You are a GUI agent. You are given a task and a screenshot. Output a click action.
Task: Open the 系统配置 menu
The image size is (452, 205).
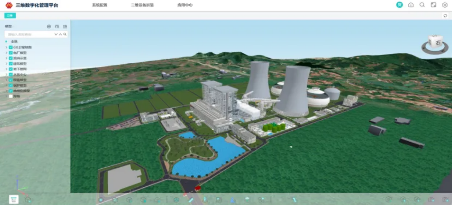100,5
